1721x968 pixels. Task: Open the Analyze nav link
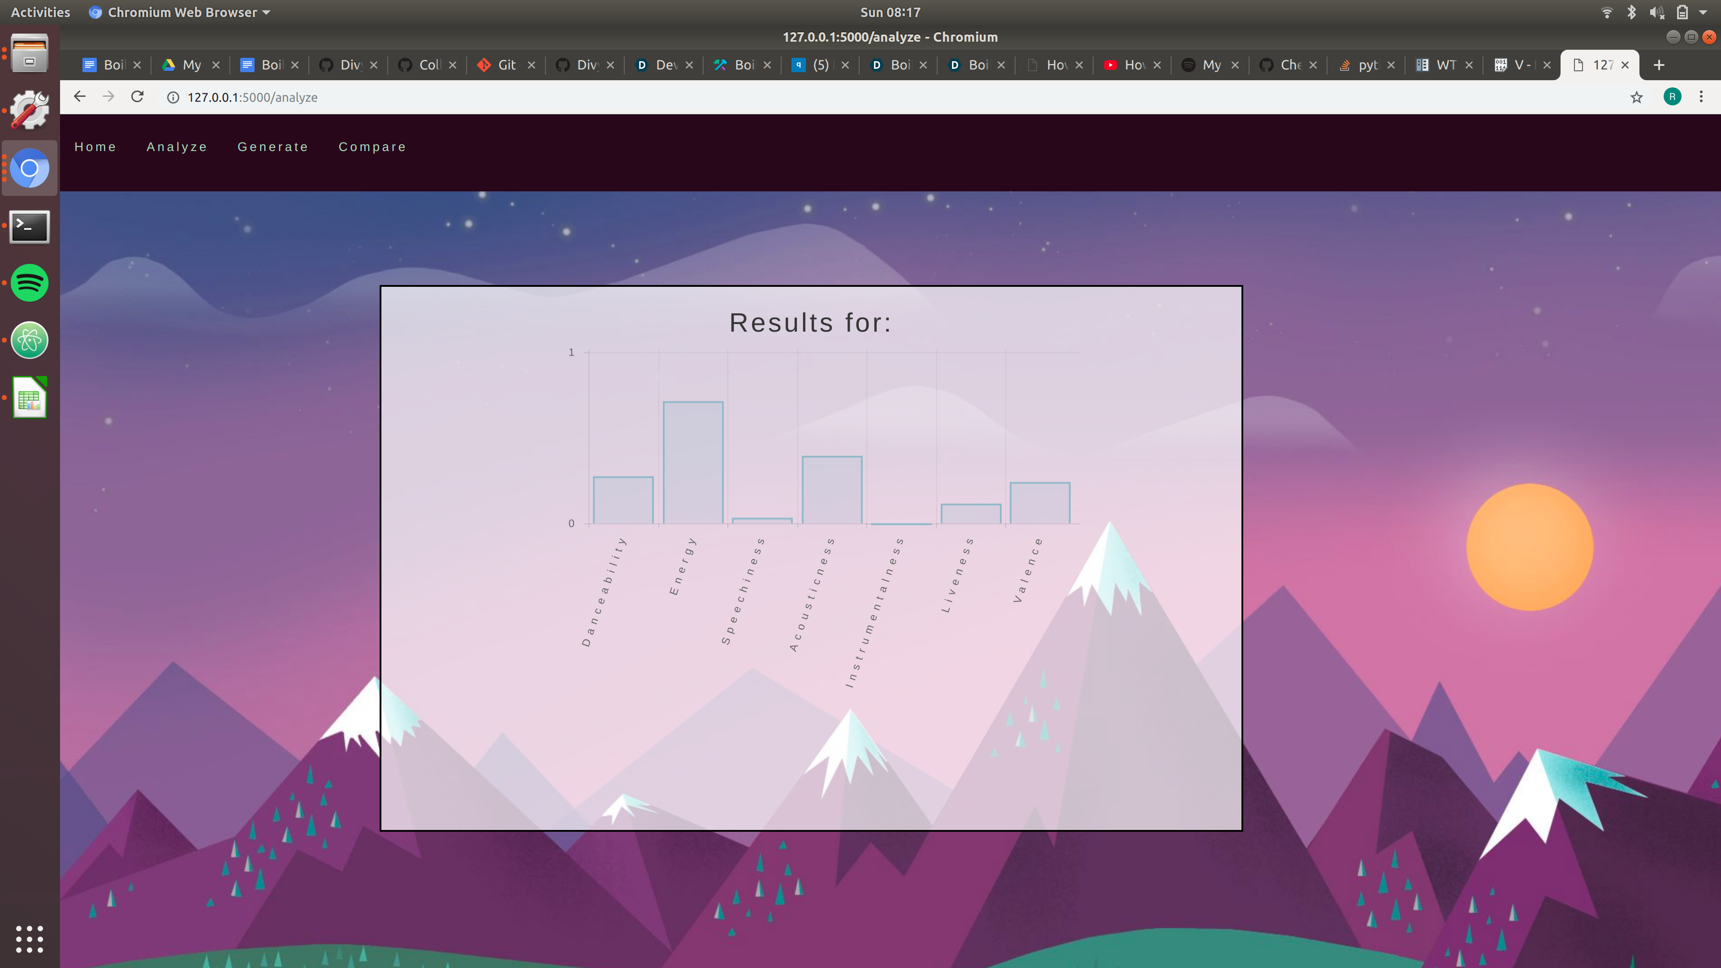pos(177,147)
